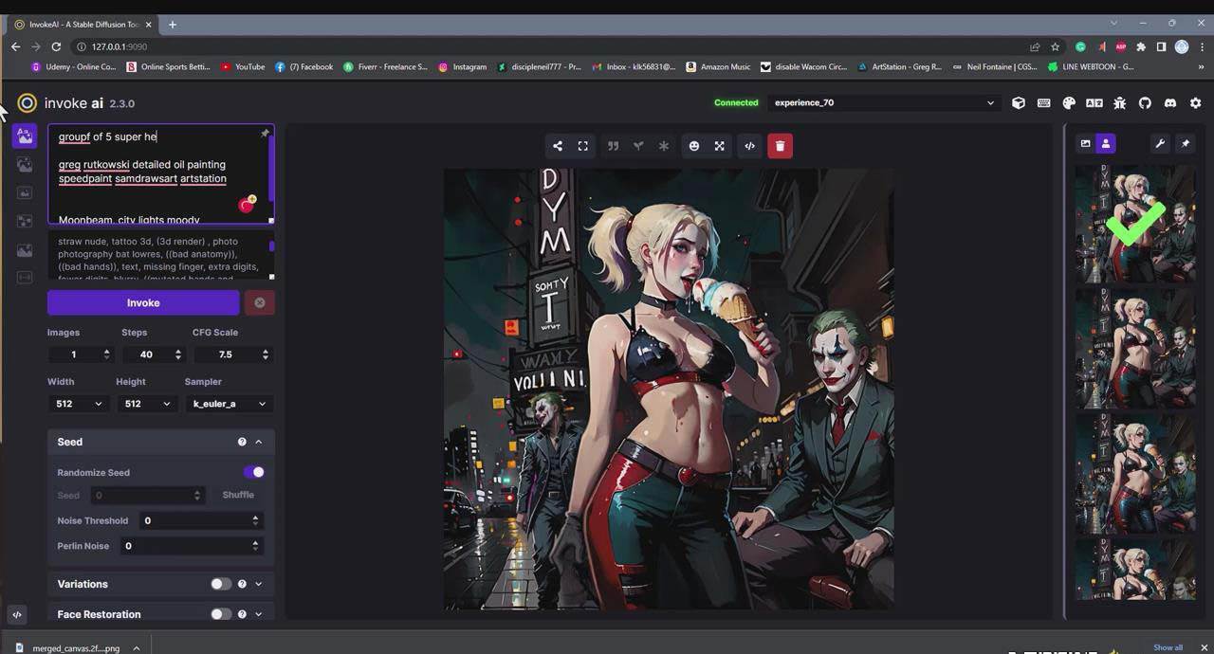Viewport: 1214px width, 654px height.
Task: Select the topmost gallery thumbnail
Action: pyautogui.click(x=1134, y=225)
